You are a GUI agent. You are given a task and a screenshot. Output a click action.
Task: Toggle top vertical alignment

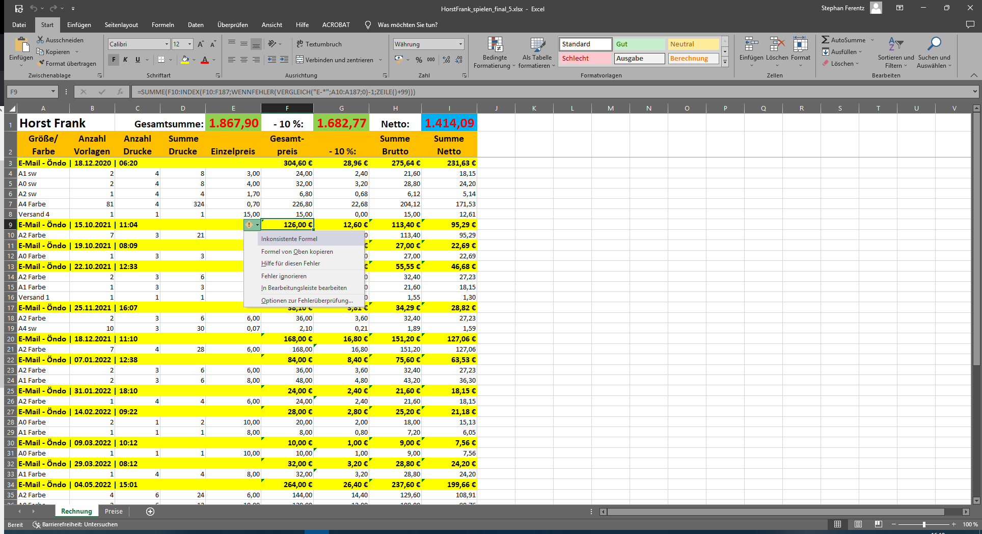pos(232,44)
